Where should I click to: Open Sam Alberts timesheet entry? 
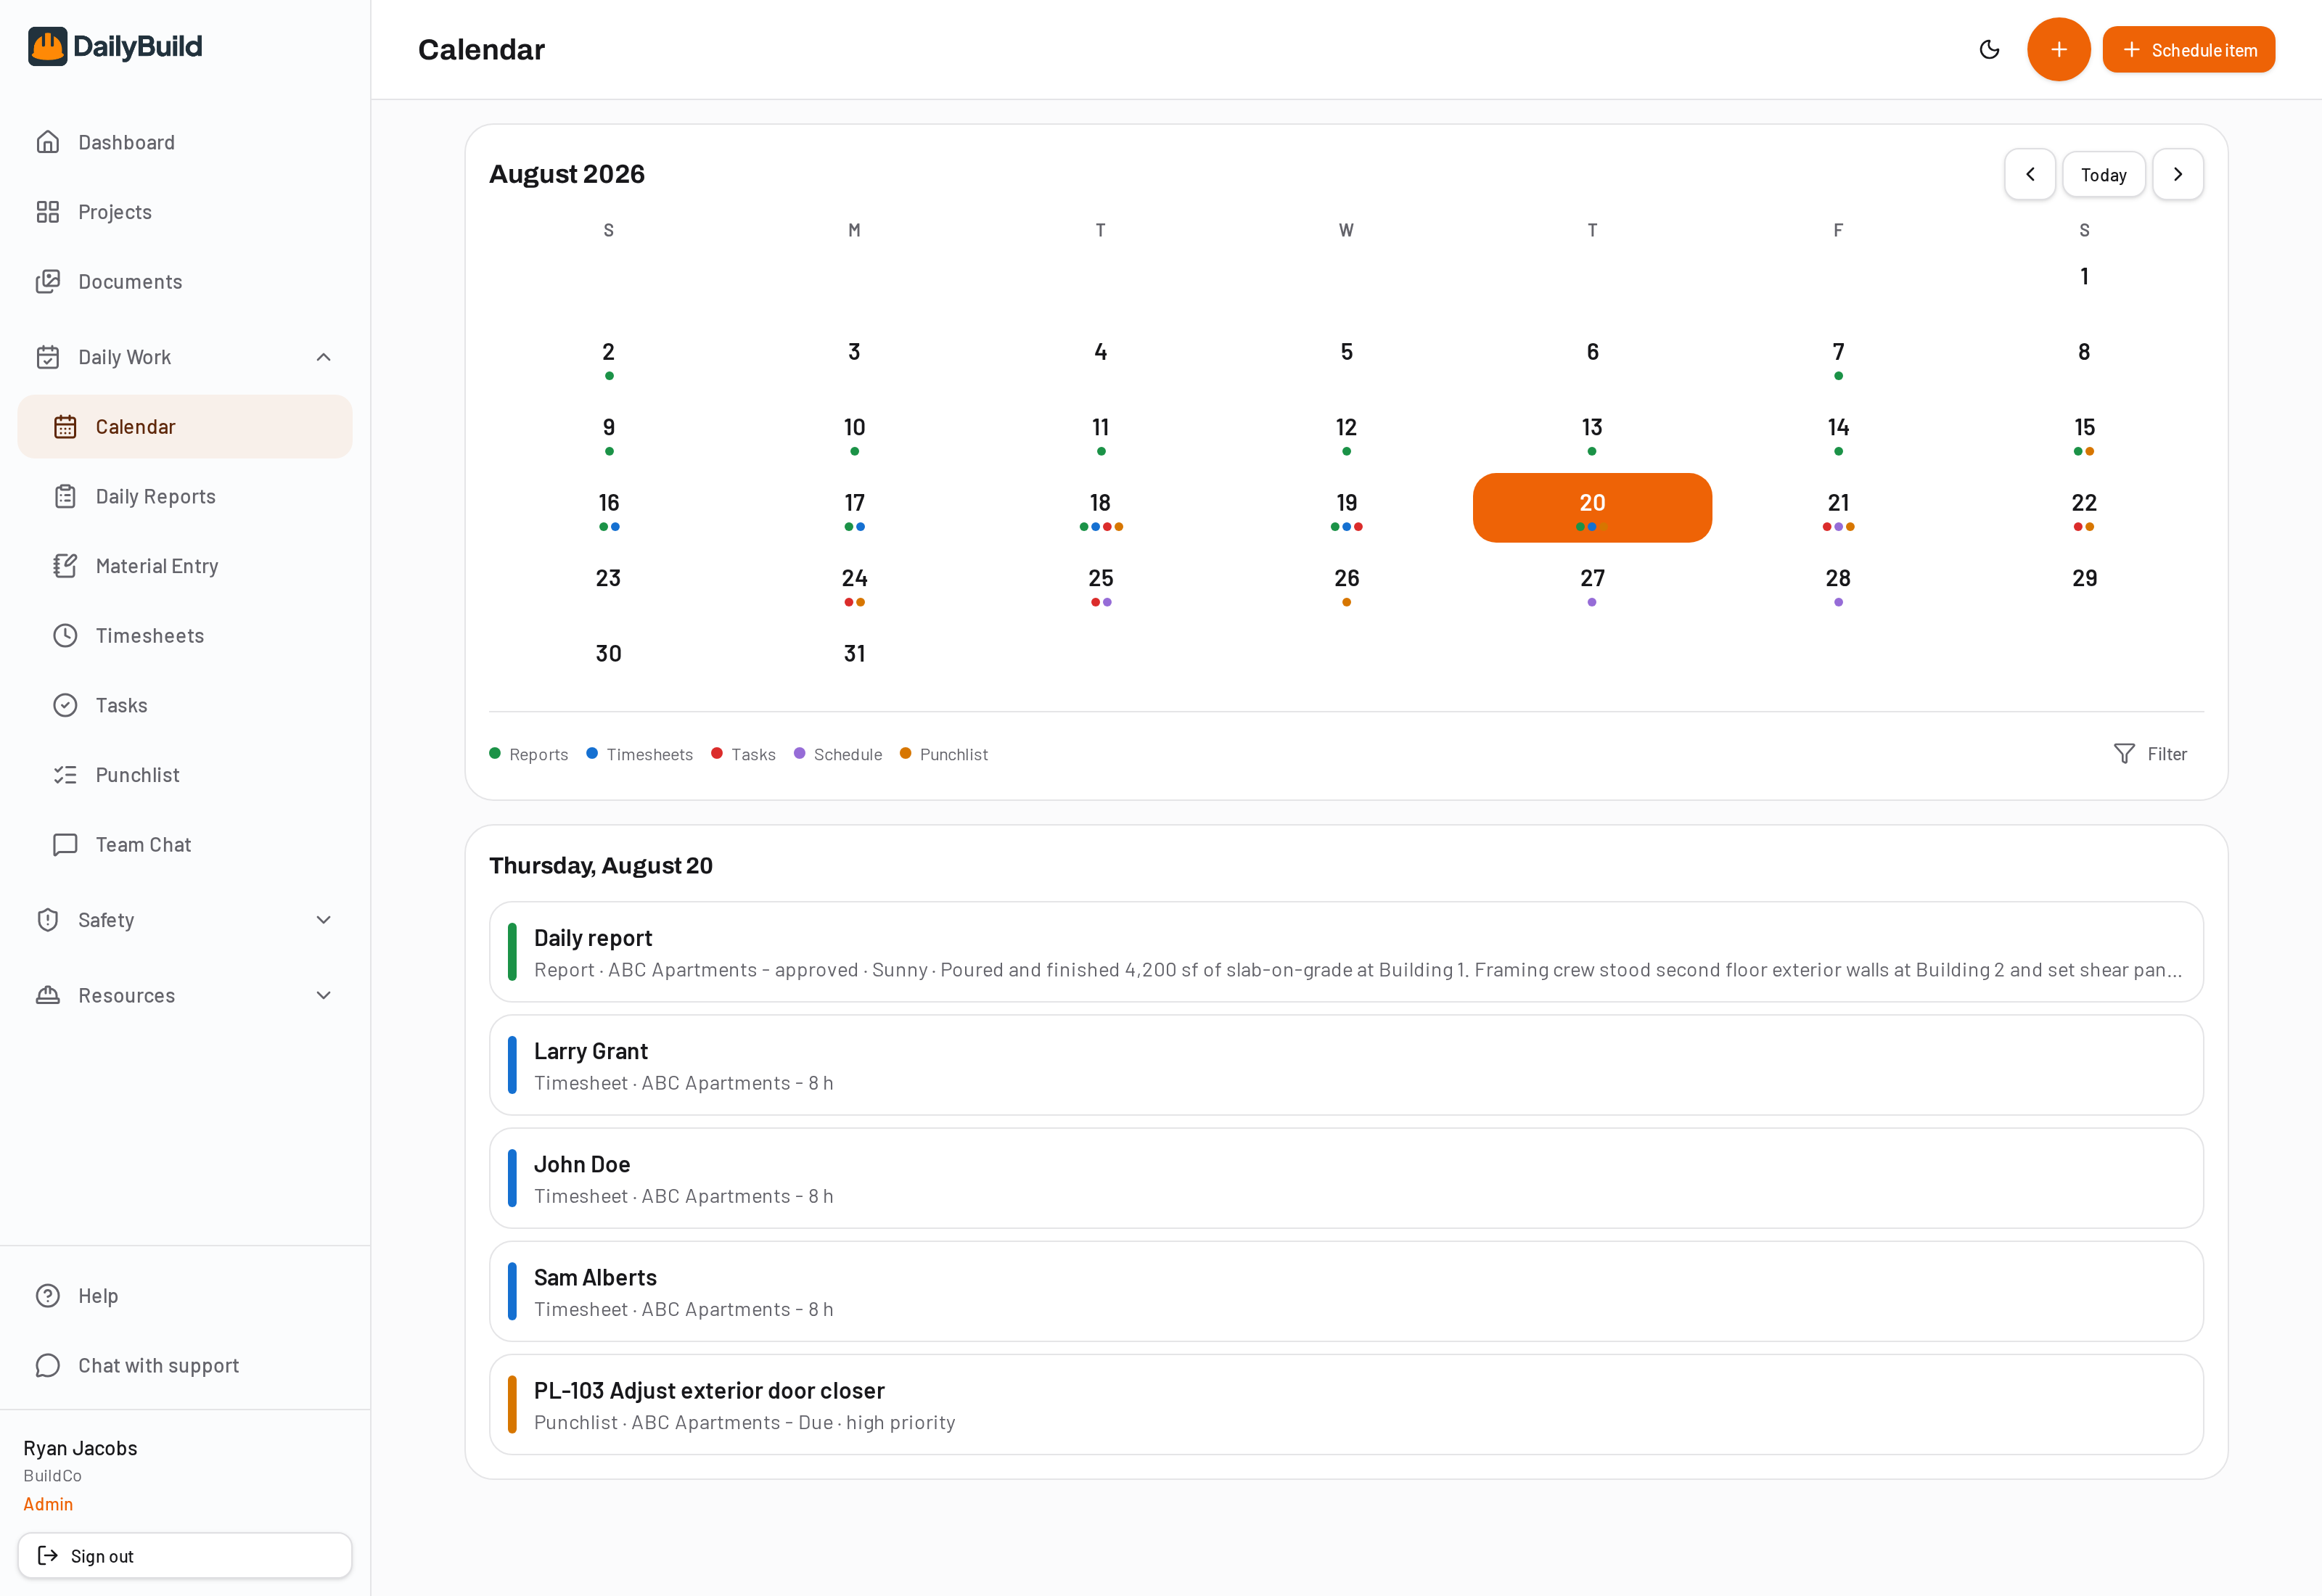click(x=1346, y=1291)
